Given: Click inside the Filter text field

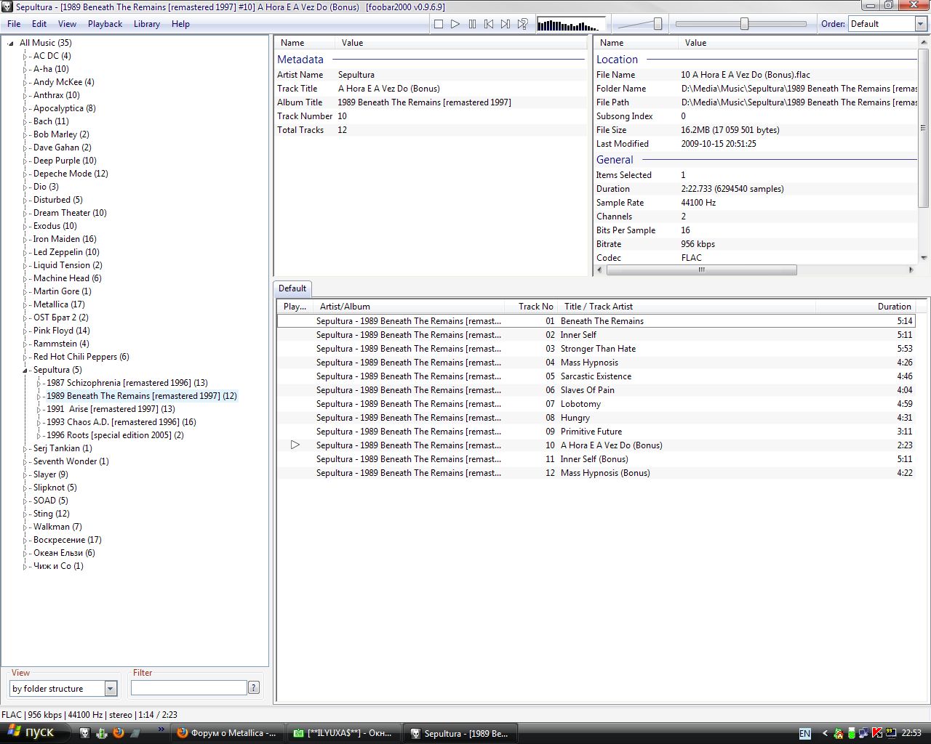Looking at the screenshot, I should 188,687.
